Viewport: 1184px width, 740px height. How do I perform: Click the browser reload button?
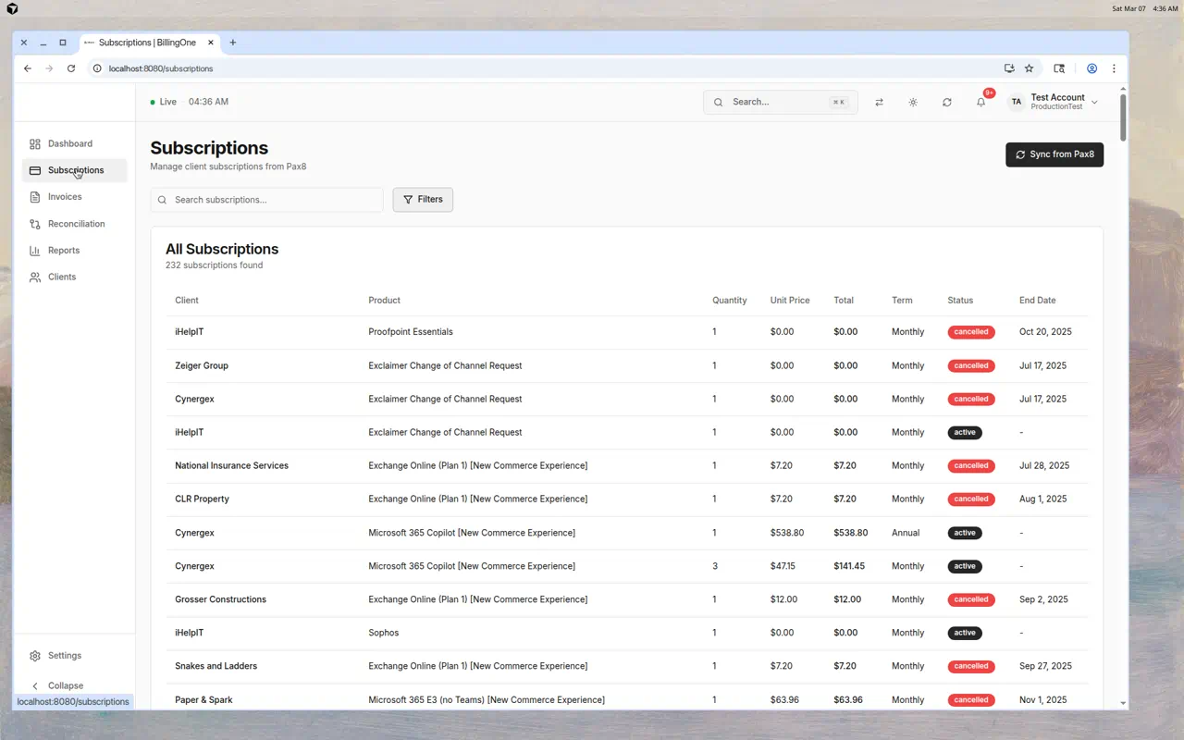pos(70,68)
